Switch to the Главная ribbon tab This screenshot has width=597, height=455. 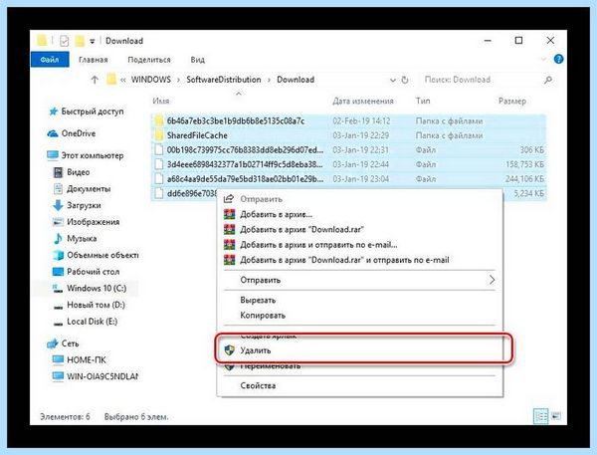(x=94, y=60)
